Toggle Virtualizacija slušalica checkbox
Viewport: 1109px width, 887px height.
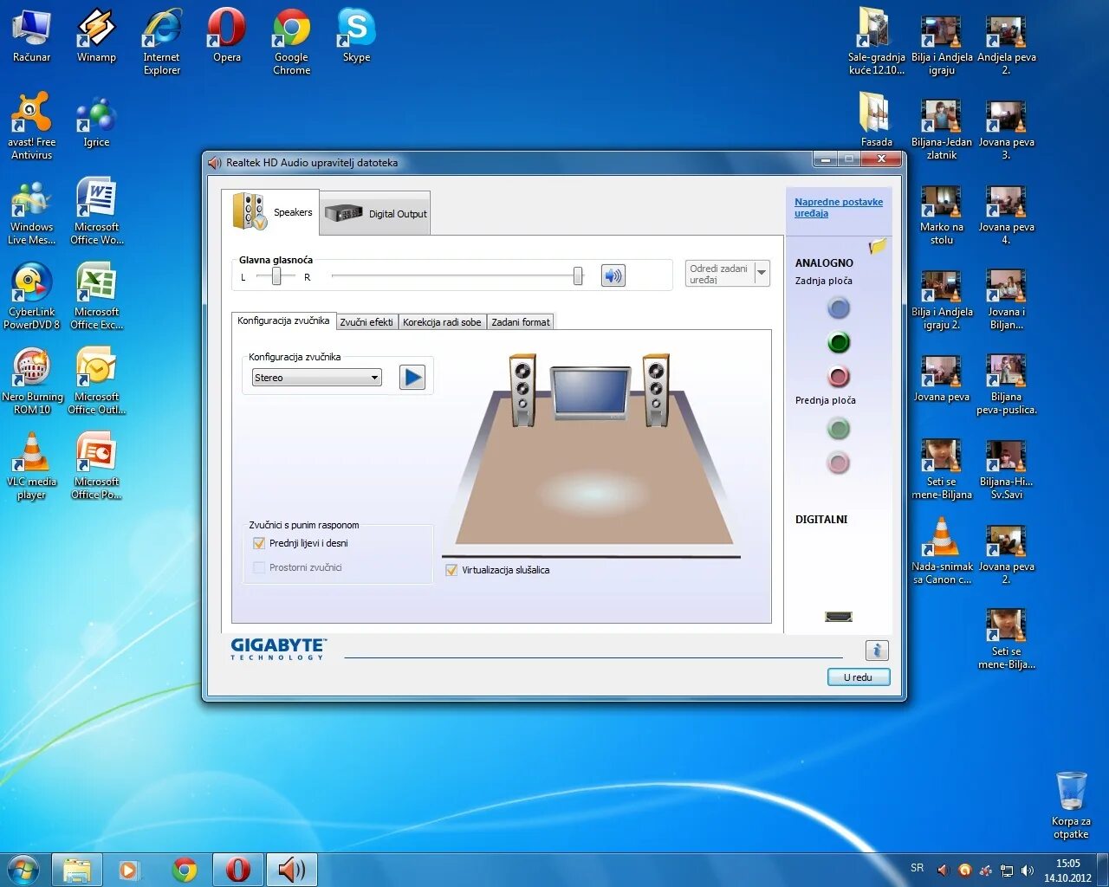pyautogui.click(x=451, y=570)
